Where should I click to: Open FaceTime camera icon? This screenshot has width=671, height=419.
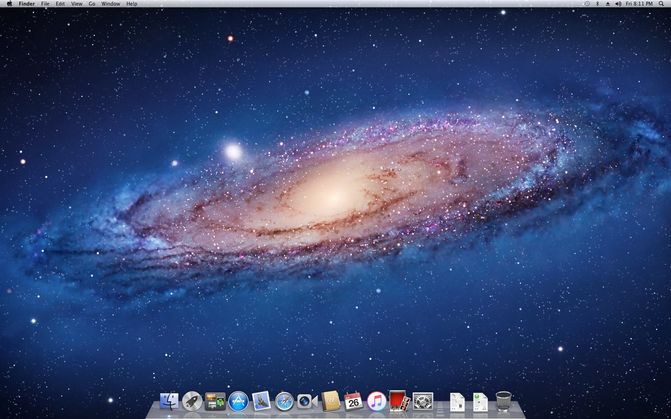(307, 402)
